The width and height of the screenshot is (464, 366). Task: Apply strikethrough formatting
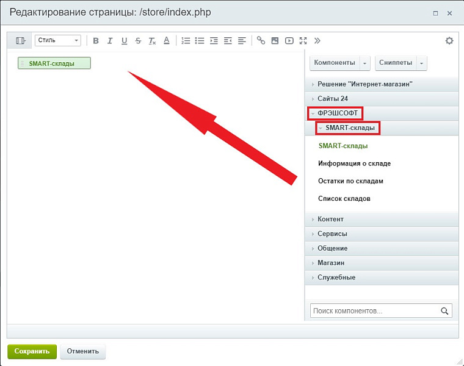pos(138,41)
